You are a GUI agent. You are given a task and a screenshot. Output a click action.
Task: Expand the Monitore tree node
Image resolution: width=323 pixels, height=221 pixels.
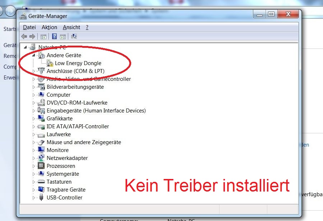(34, 150)
